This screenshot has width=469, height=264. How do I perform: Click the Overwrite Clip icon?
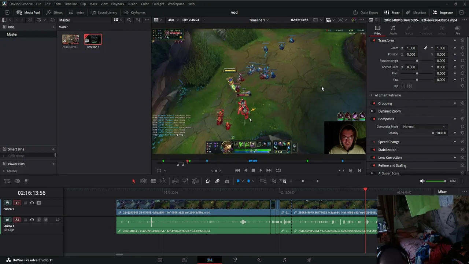(185, 181)
